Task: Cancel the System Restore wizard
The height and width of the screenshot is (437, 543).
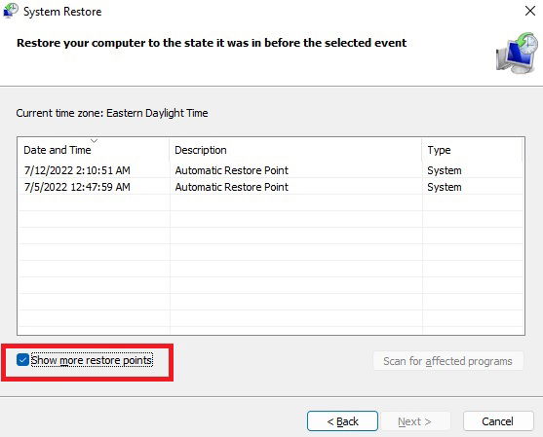Action: 498,421
